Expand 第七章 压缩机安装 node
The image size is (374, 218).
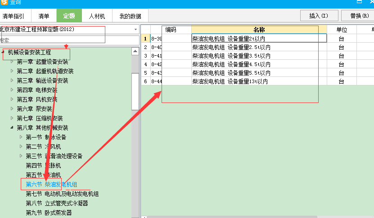click(12, 118)
